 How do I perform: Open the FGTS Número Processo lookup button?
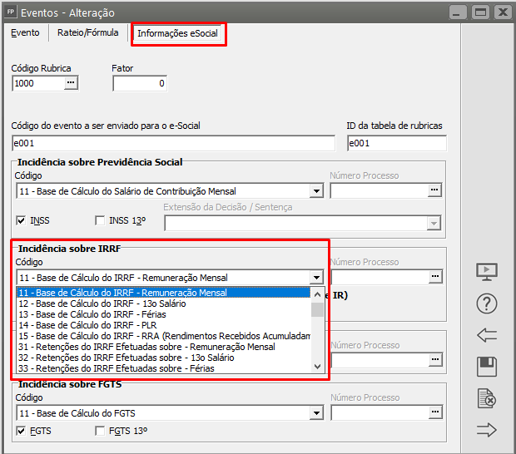click(435, 412)
